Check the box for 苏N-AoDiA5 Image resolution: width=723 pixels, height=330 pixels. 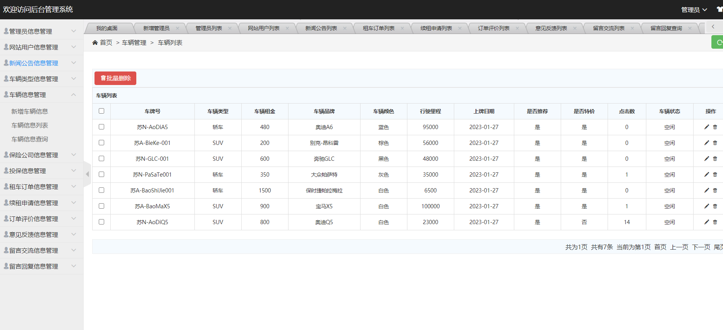pos(101,127)
